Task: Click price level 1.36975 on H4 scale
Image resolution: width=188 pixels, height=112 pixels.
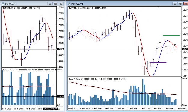Action: [x=60, y=25]
